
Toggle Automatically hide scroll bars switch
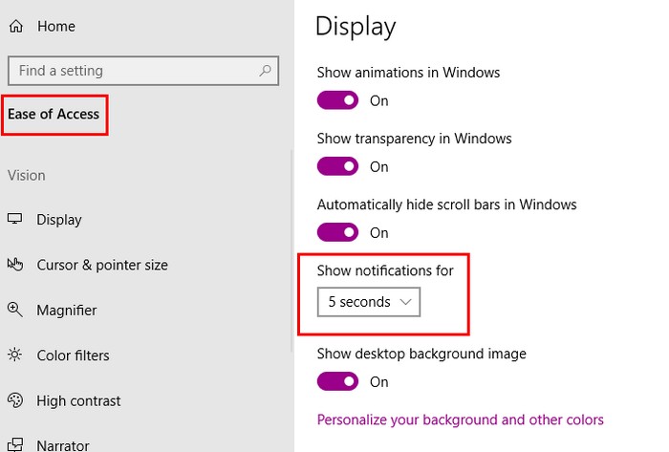pos(338,232)
